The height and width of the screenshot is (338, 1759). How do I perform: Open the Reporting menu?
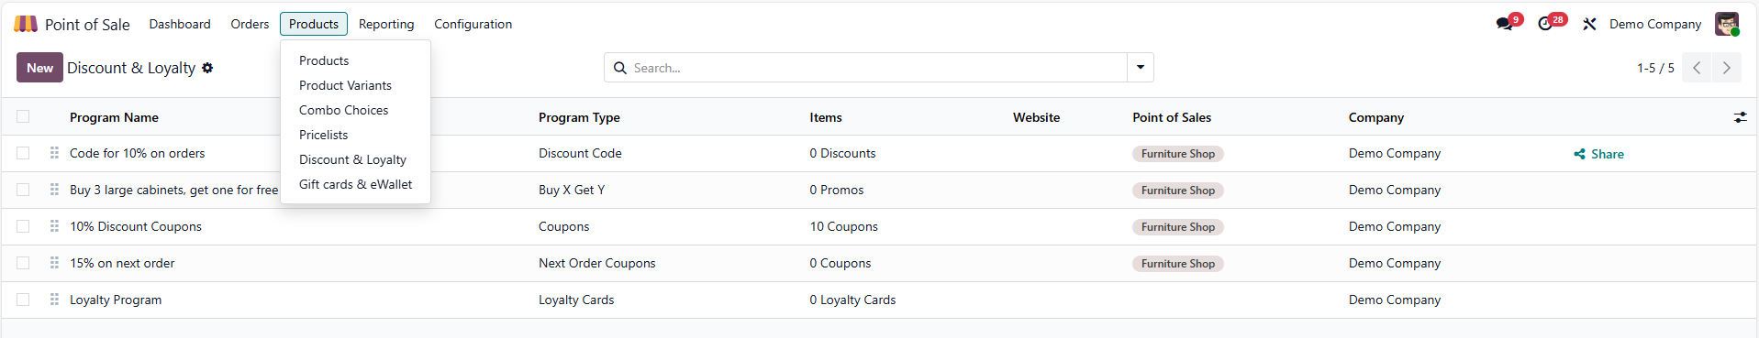coord(386,24)
